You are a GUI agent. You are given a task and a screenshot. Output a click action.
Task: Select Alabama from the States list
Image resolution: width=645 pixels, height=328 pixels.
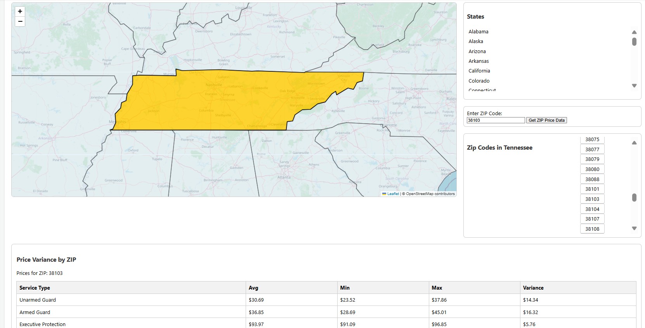pos(478,32)
